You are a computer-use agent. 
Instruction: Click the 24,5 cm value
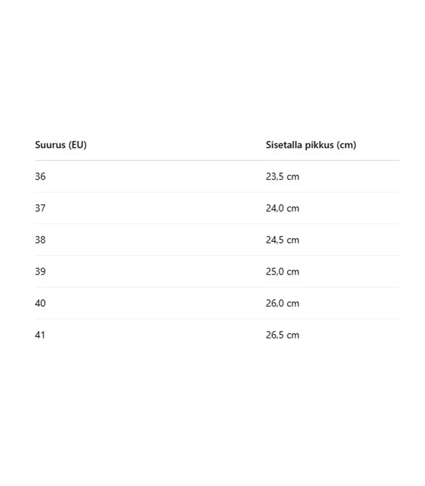[x=282, y=239]
